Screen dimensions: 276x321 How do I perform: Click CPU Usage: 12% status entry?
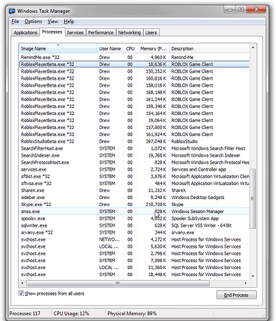pyautogui.click(x=71, y=313)
